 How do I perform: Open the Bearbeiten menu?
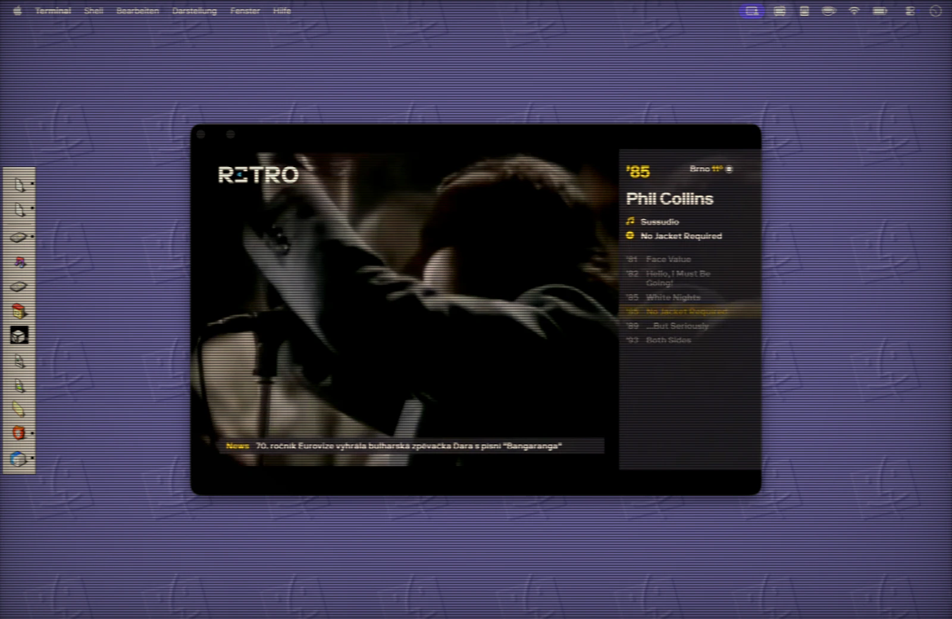137,11
